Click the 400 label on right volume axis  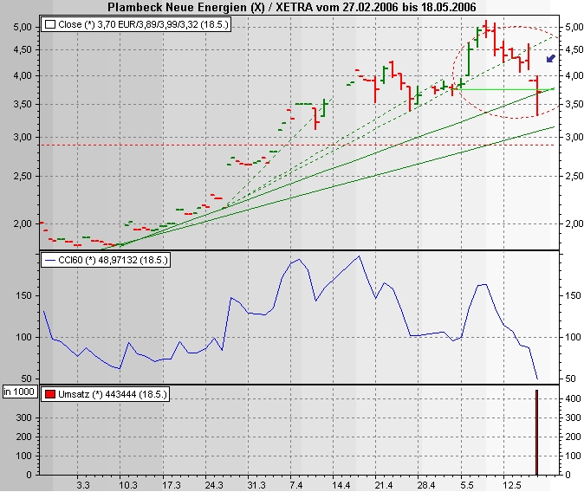[x=573, y=399]
